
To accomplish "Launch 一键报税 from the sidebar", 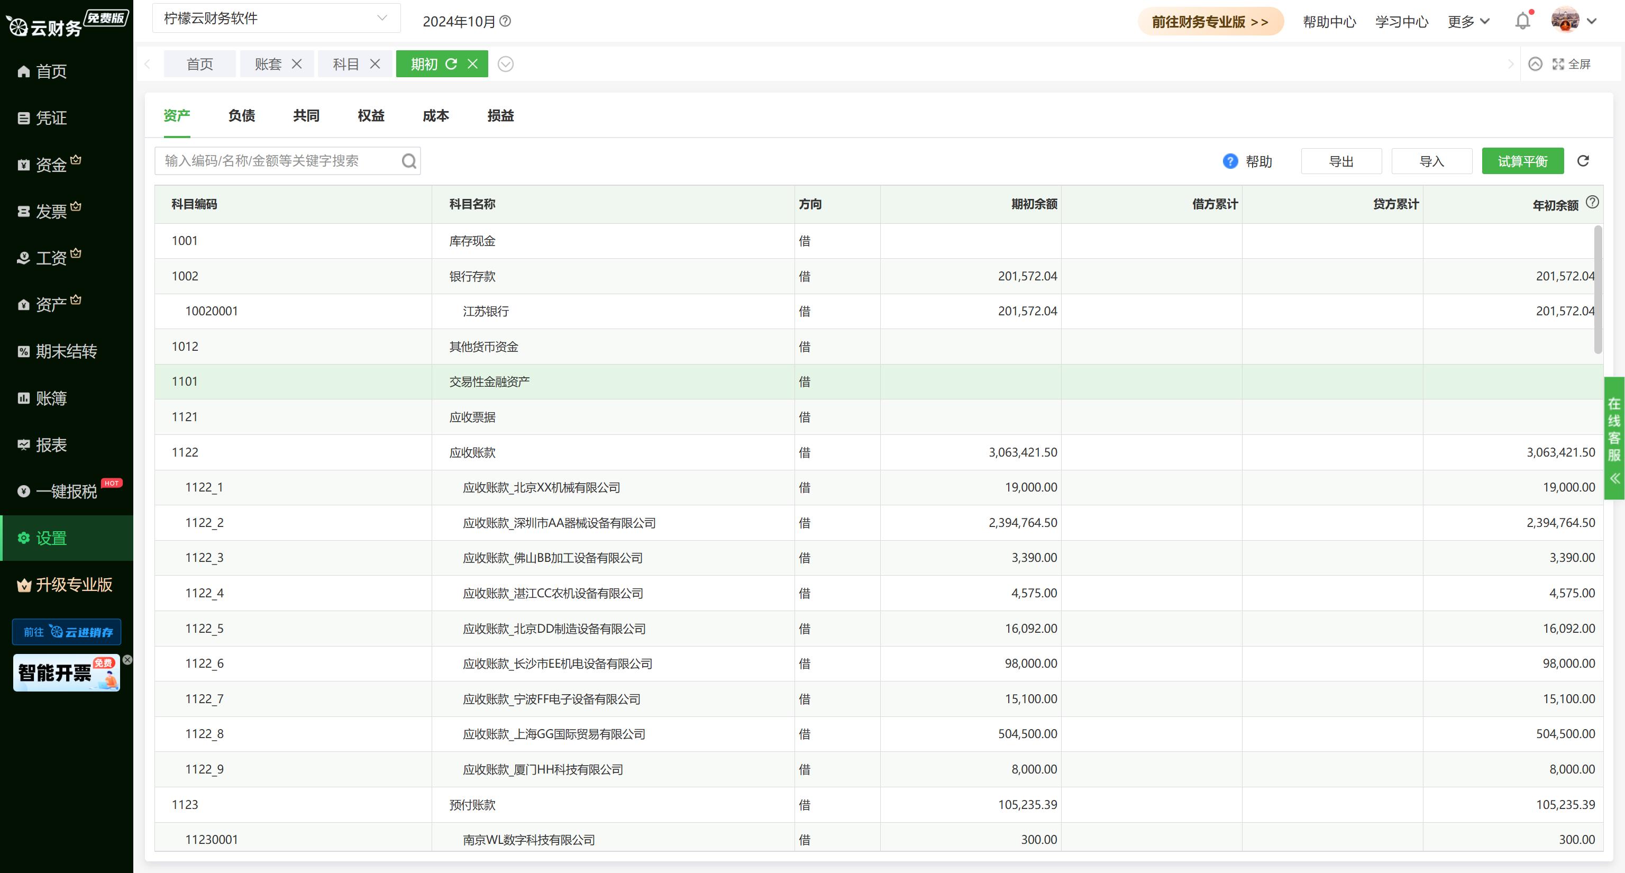I will (x=63, y=492).
